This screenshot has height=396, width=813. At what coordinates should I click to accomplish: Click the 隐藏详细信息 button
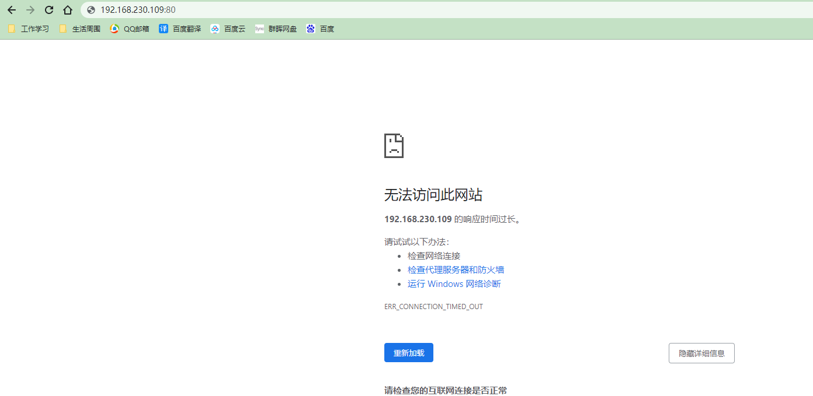pyautogui.click(x=701, y=353)
